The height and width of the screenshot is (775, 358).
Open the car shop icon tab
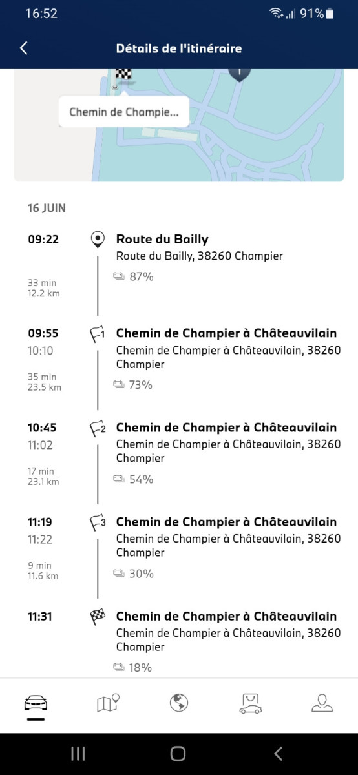[250, 703]
